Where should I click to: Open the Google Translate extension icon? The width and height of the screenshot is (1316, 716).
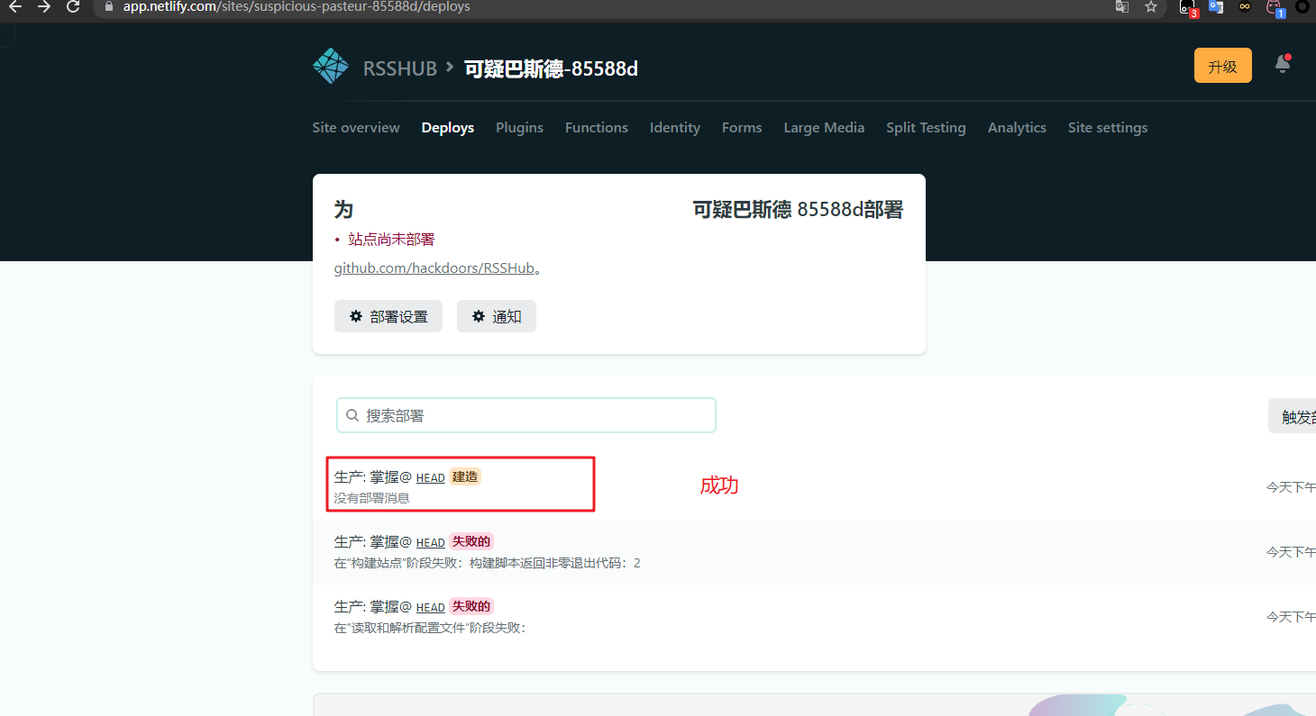1217,6
